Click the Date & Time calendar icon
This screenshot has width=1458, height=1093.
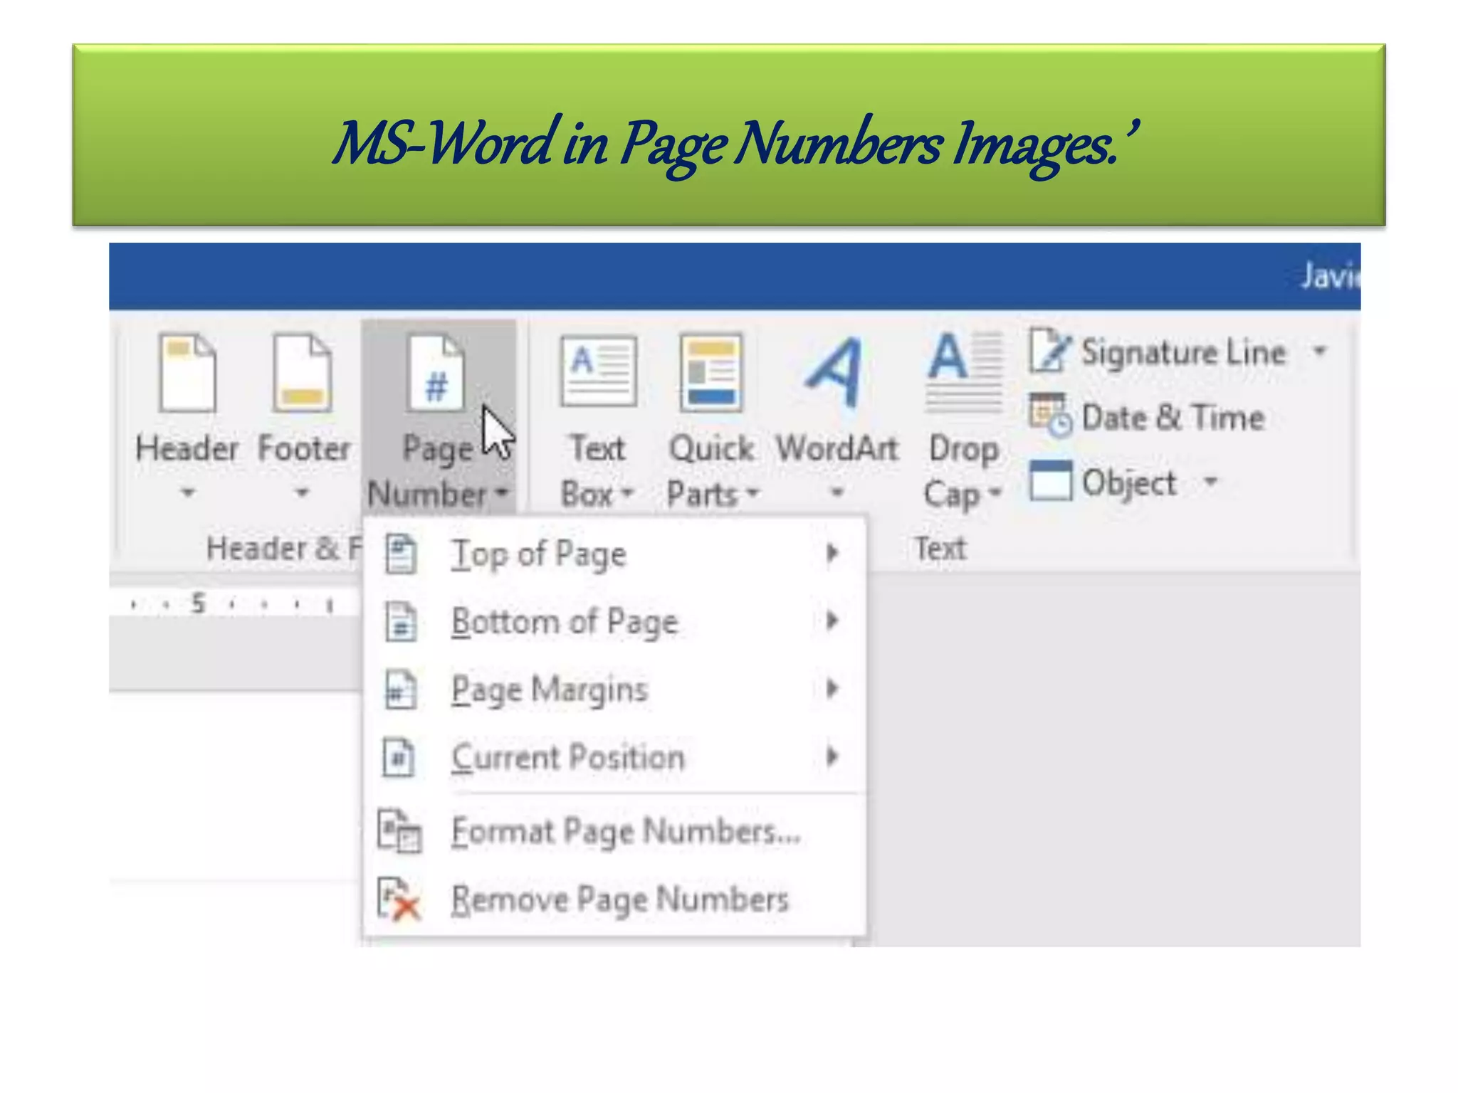coord(1050,414)
